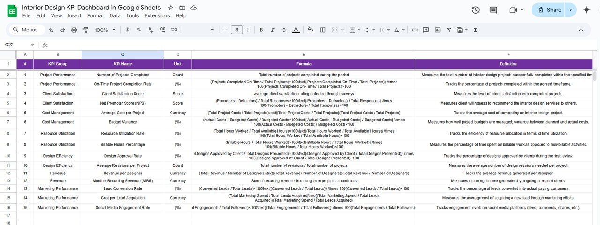Insert a link
Image resolution: width=600 pixels, height=225 pixels.
pyautogui.click(x=414, y=30)
